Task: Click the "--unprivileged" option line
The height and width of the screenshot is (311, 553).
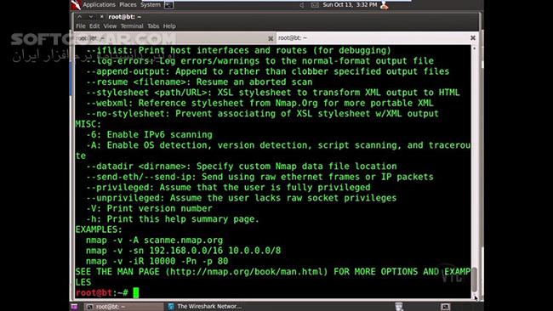Action: click(x=242, y=198)
